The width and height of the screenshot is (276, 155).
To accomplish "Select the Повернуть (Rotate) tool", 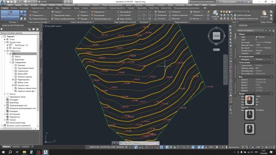I will [x=175, y=12].
